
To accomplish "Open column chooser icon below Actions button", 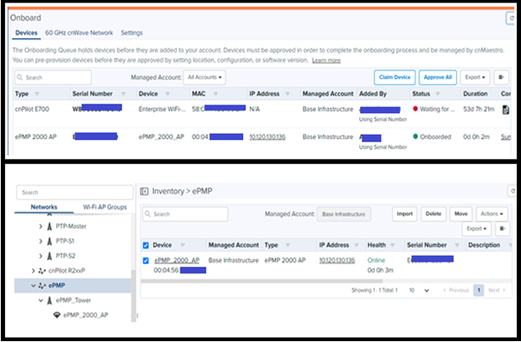I will coord(502,229).
